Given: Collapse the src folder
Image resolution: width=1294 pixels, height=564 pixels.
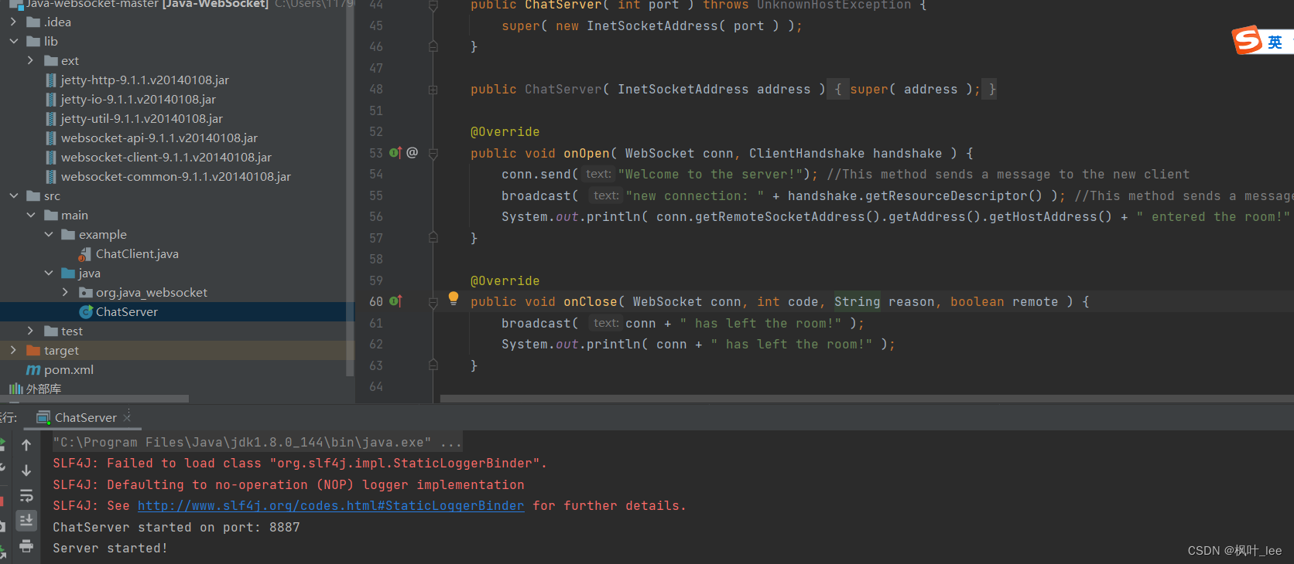Looking at the screenshot, I should tap(13, 195).
